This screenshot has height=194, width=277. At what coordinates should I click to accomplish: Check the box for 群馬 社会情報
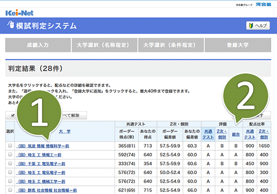click(x=10, y=190)
